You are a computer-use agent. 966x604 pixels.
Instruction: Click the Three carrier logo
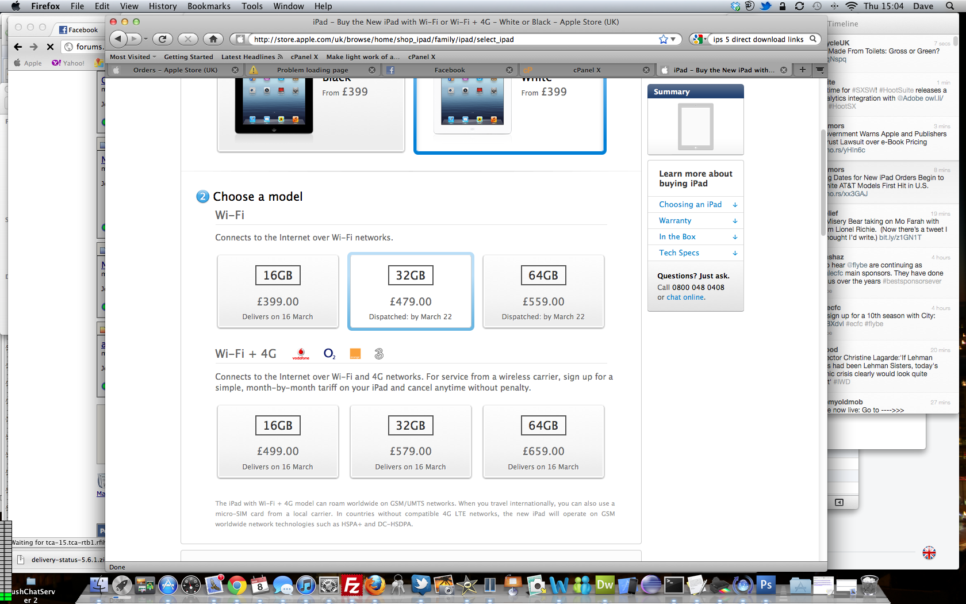coord(379,354)
